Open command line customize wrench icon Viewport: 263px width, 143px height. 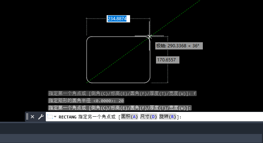pyautogui.click(x=41, y=117)
